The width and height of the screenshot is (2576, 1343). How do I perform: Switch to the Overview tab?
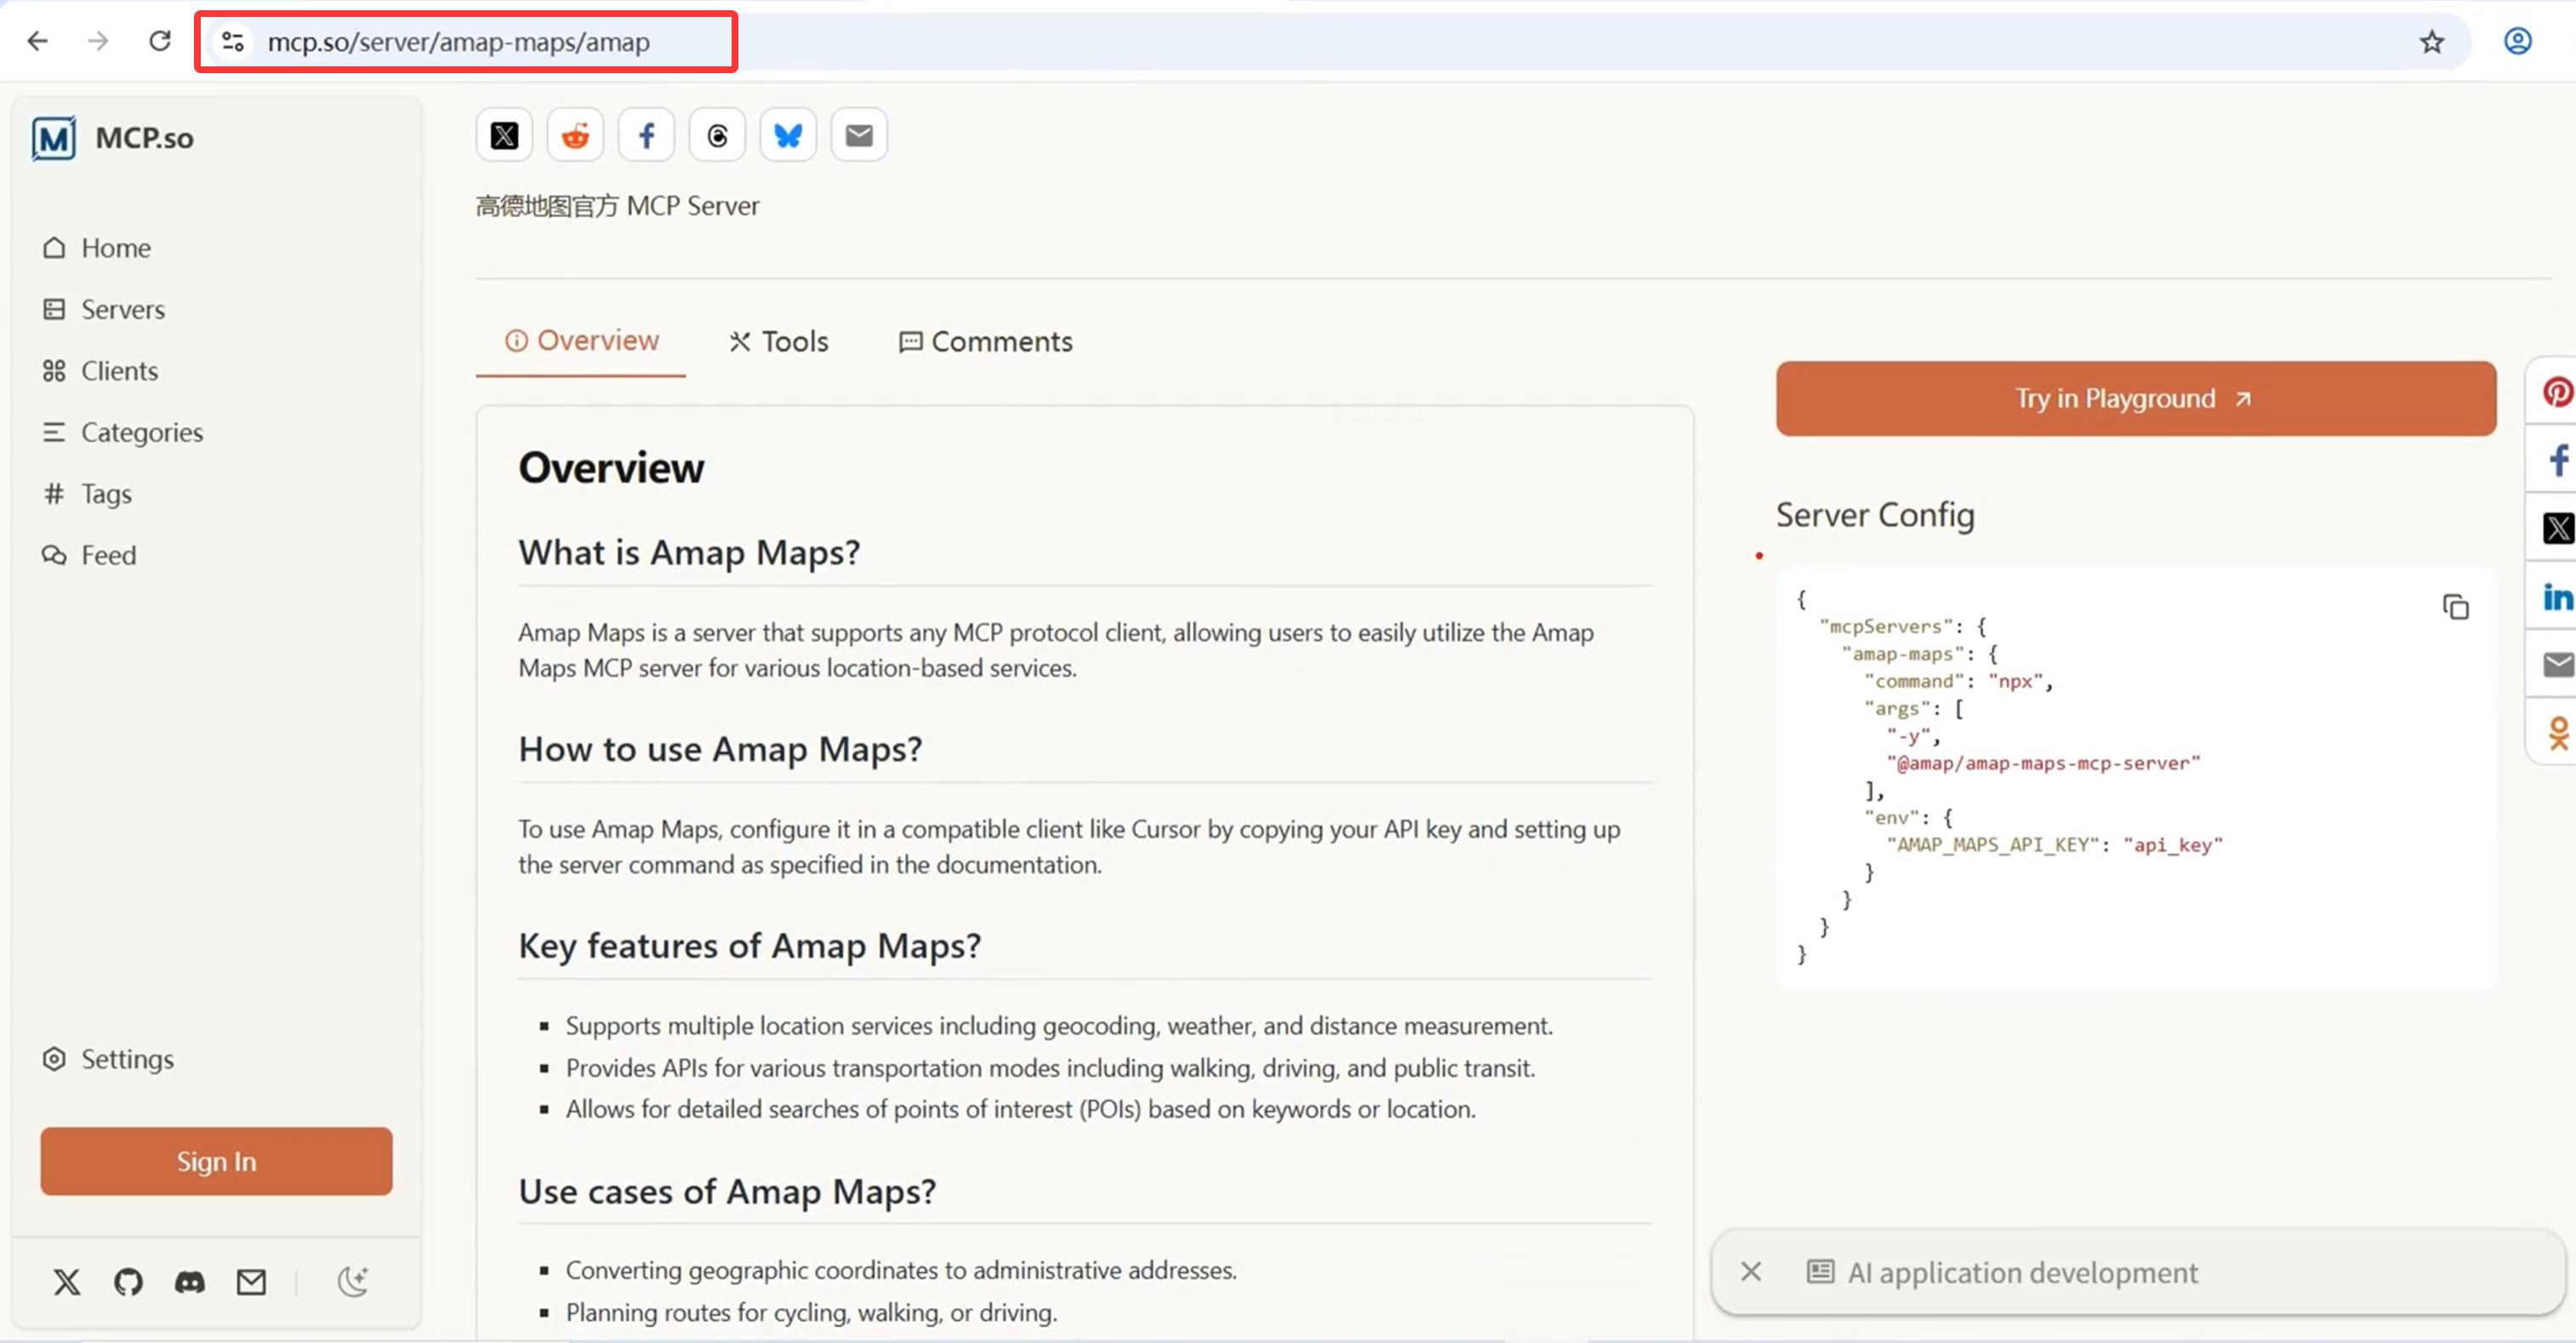(x=581, y=341)
